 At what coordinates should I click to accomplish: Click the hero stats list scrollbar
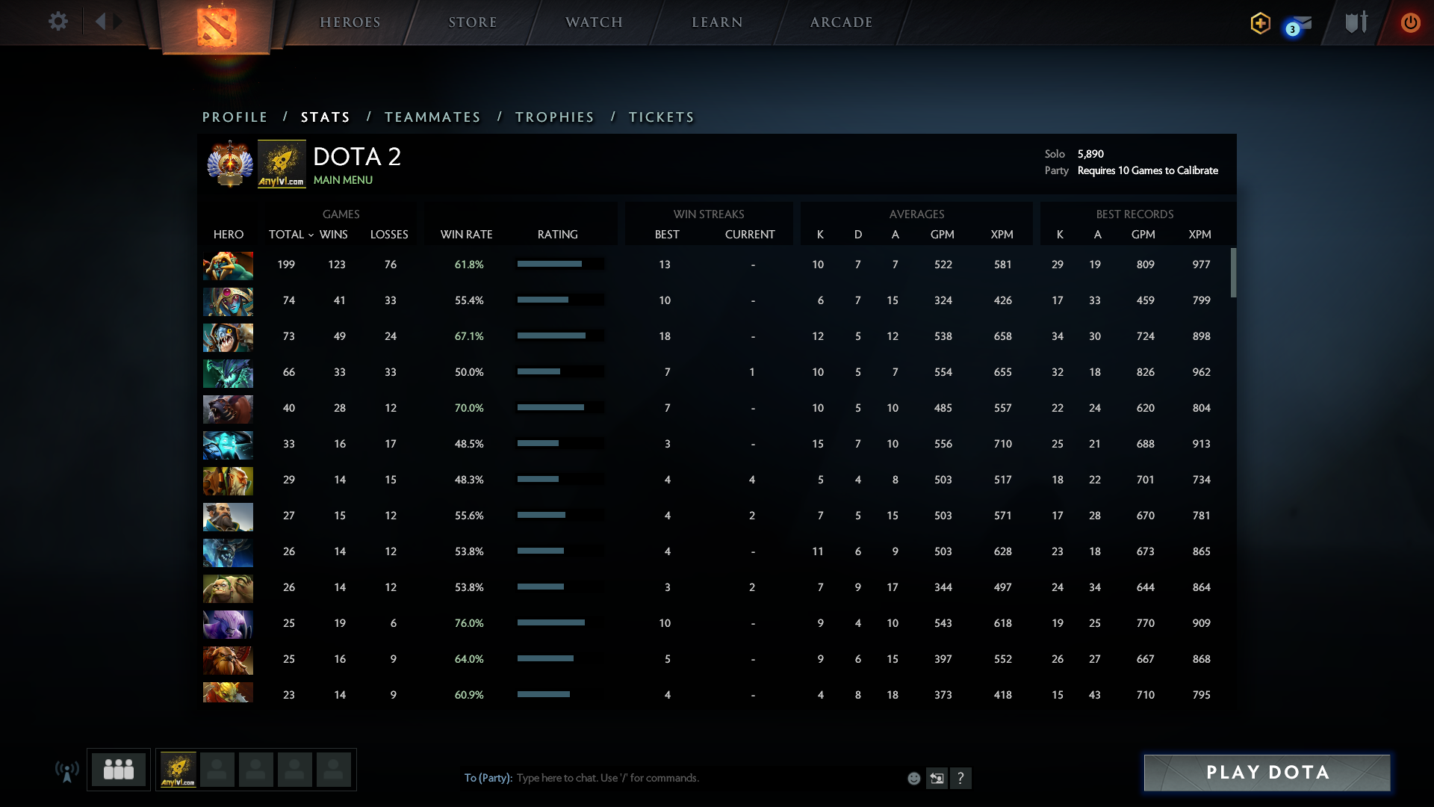coord(1233,272)
